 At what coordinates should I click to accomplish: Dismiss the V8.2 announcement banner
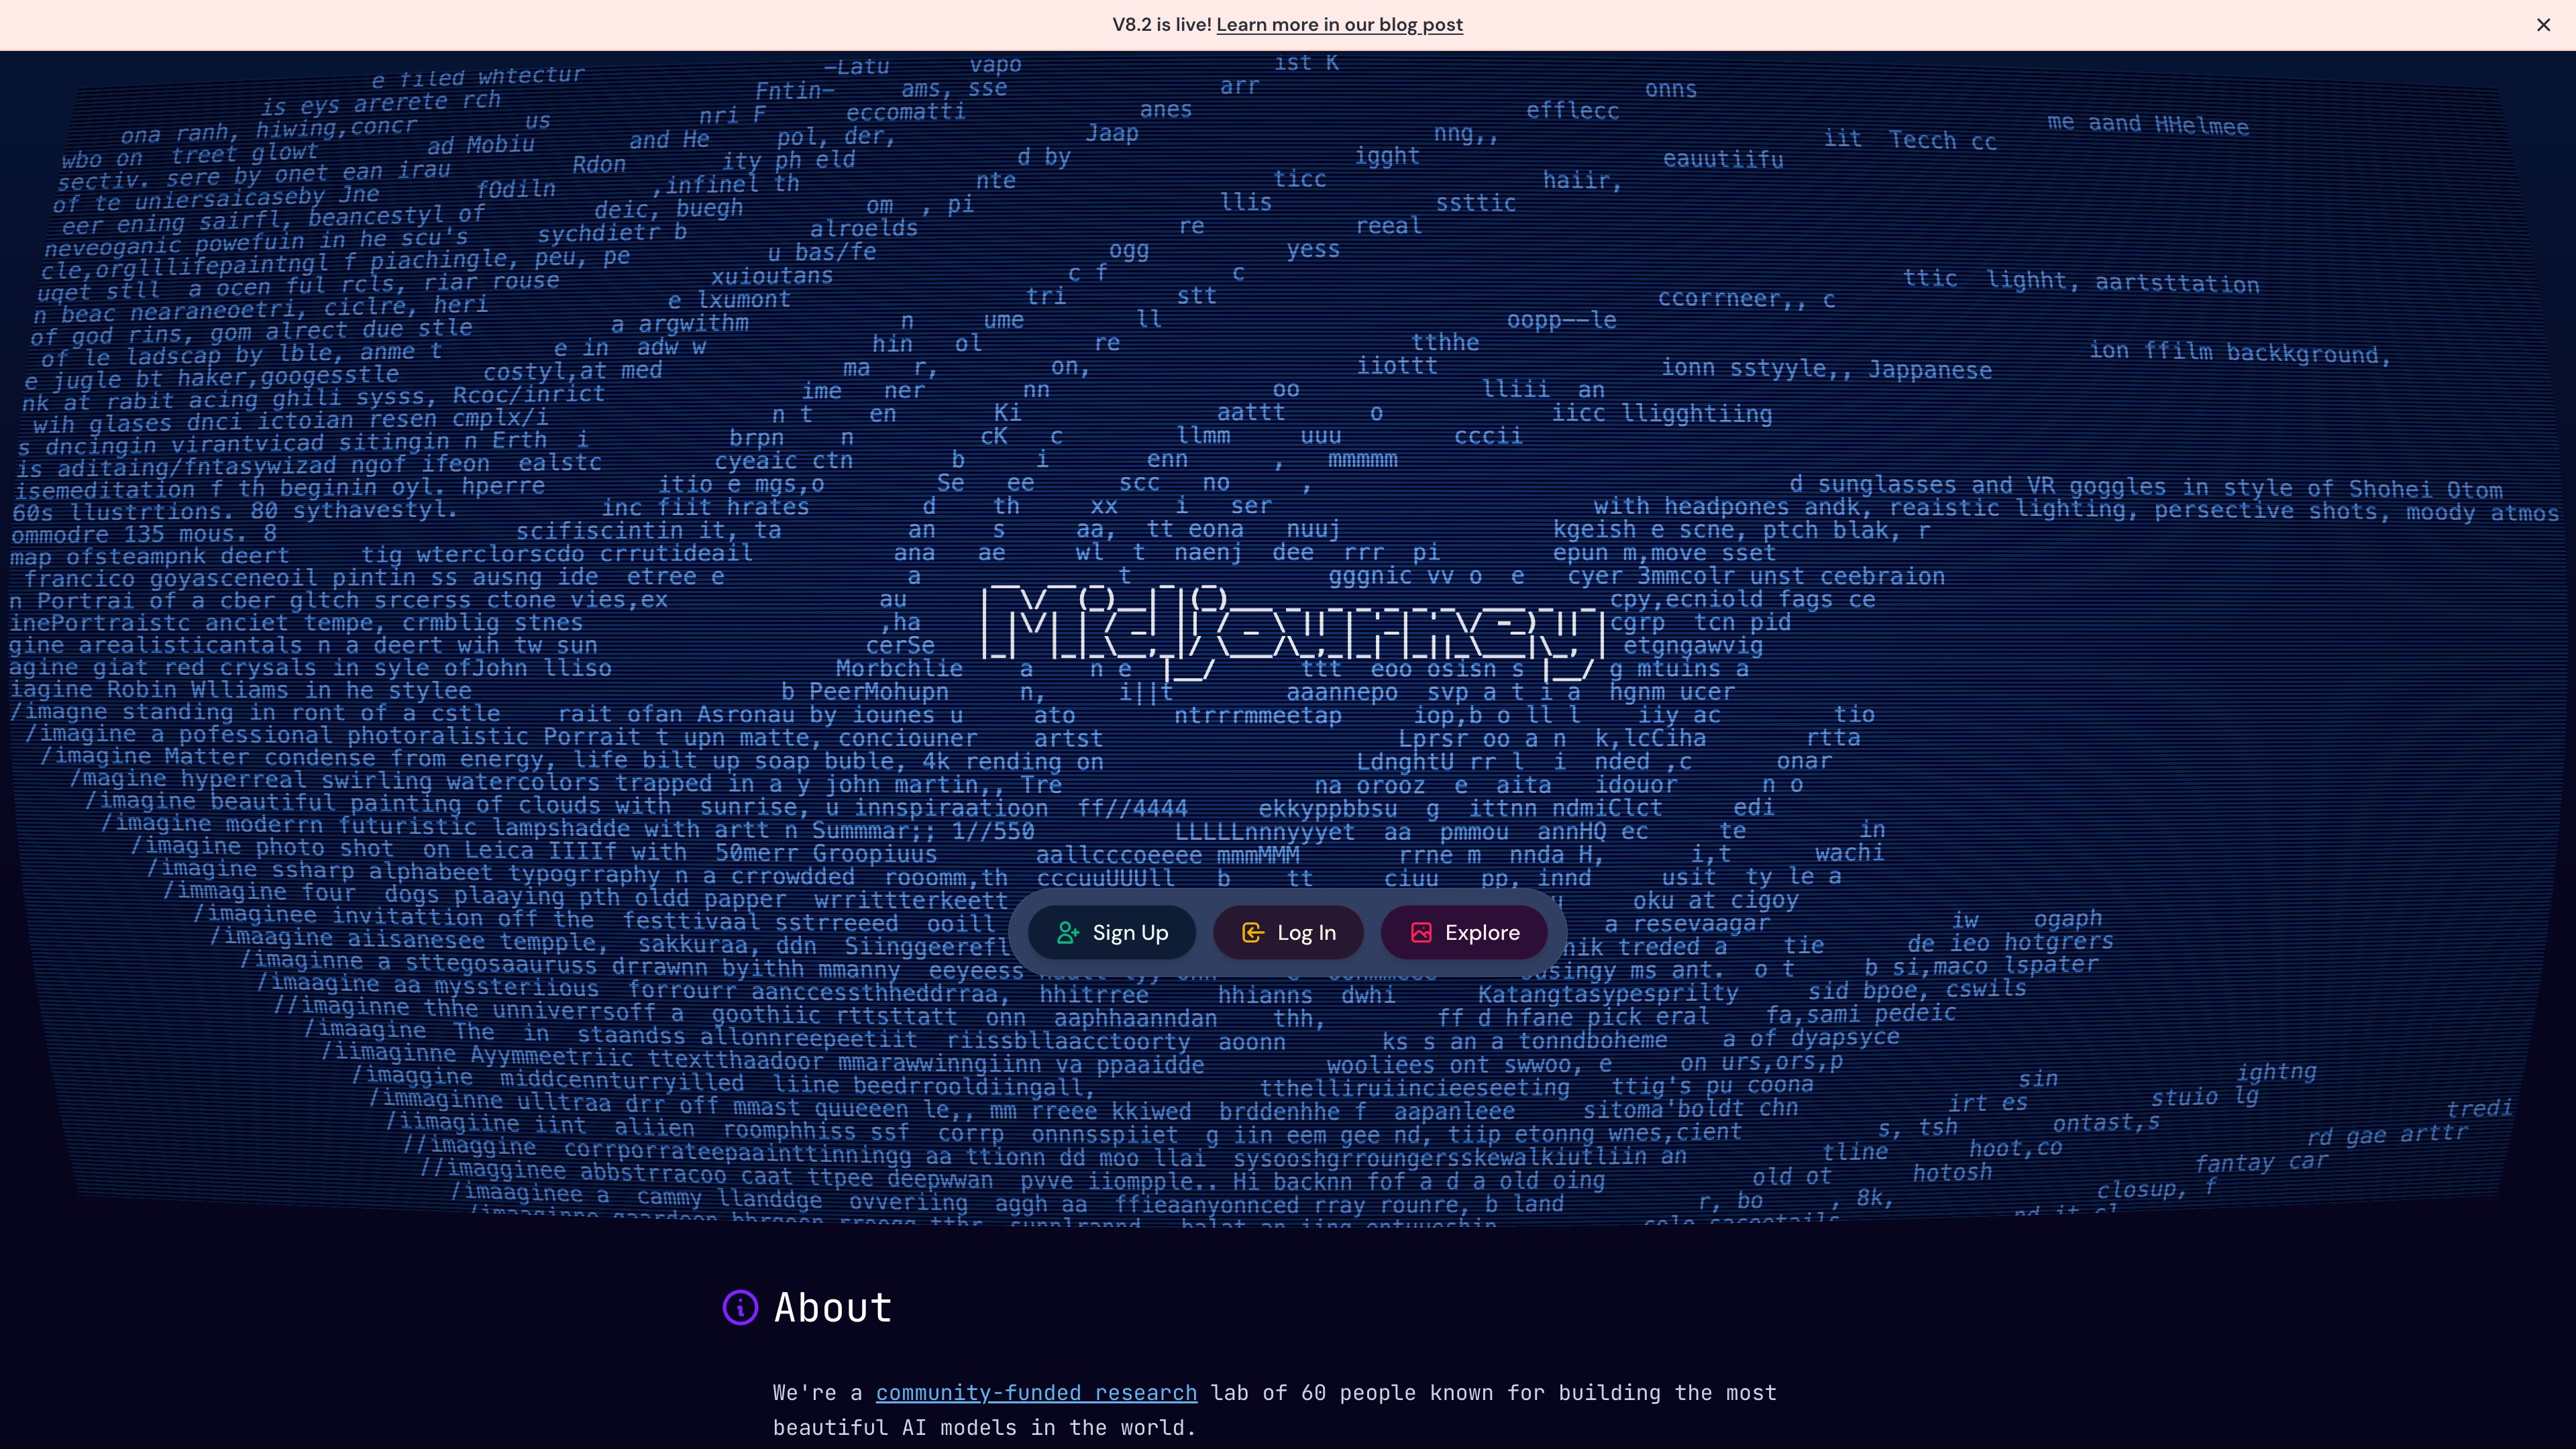coord(2543,25)
